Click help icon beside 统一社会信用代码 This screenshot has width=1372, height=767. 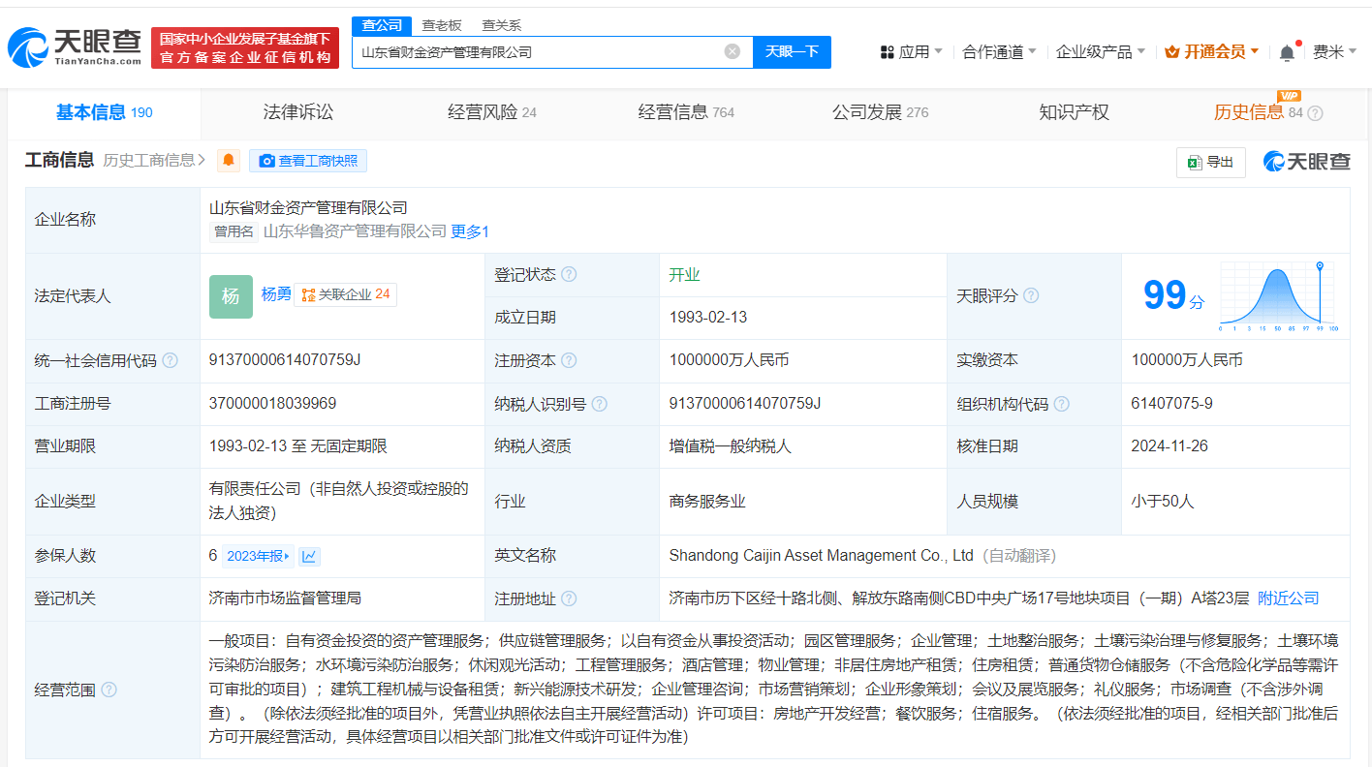[171, 360]
